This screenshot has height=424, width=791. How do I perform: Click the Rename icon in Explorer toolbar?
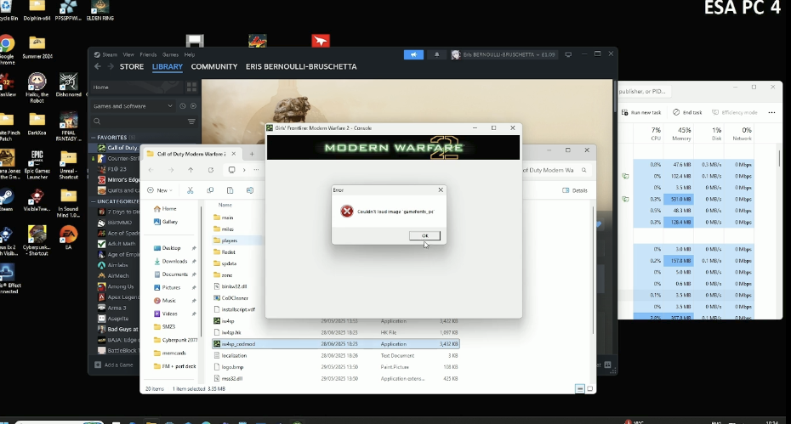click(250, 190)
